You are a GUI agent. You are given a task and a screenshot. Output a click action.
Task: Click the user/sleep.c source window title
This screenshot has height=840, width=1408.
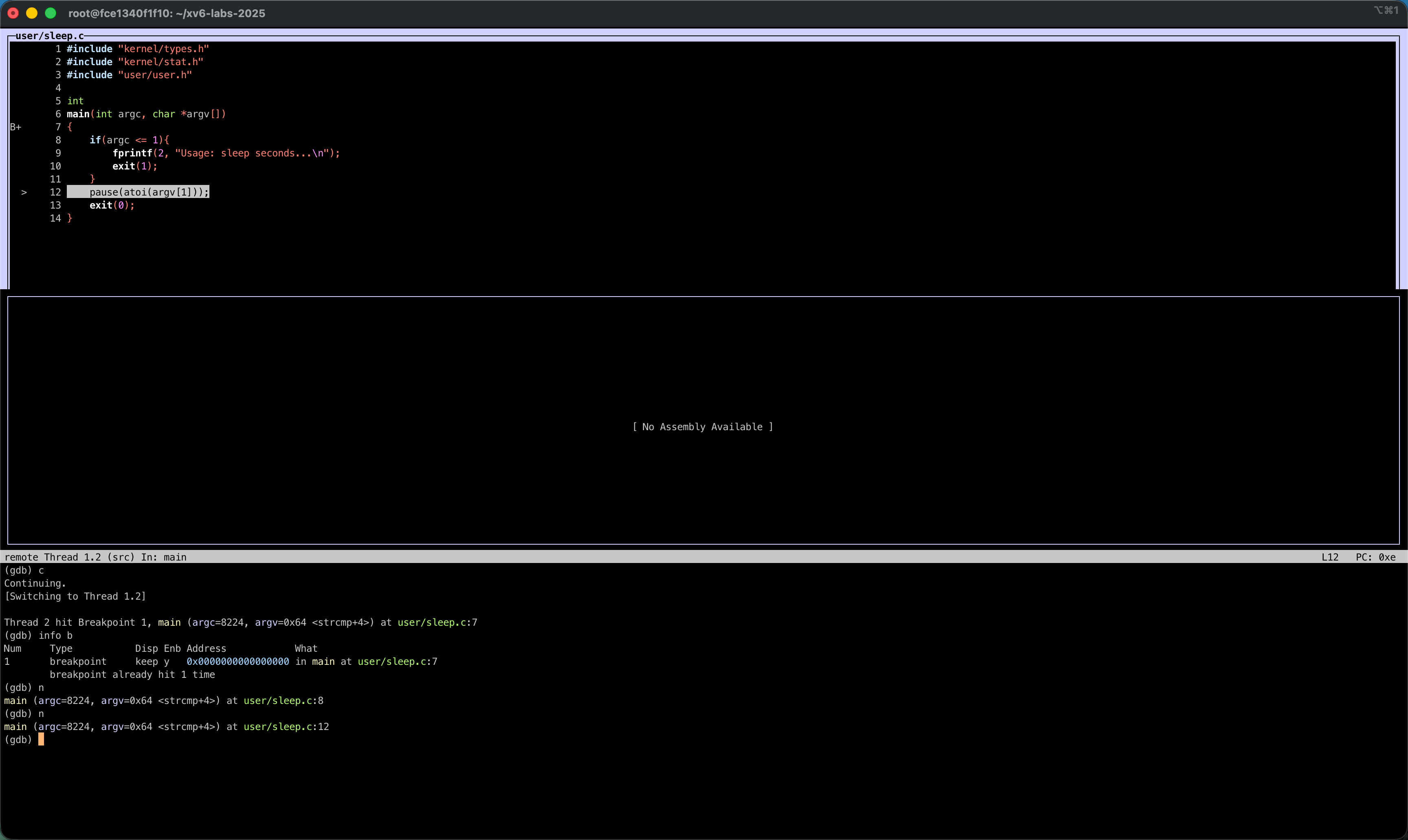tap(50, 36)
